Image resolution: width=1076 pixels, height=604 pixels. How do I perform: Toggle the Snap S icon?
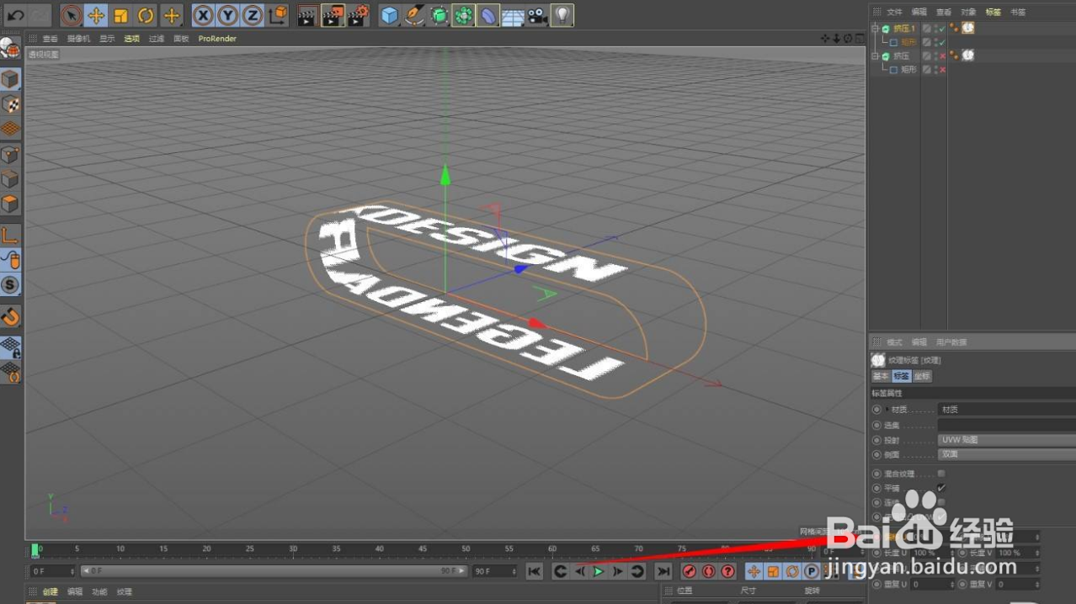tap(10, 285)
